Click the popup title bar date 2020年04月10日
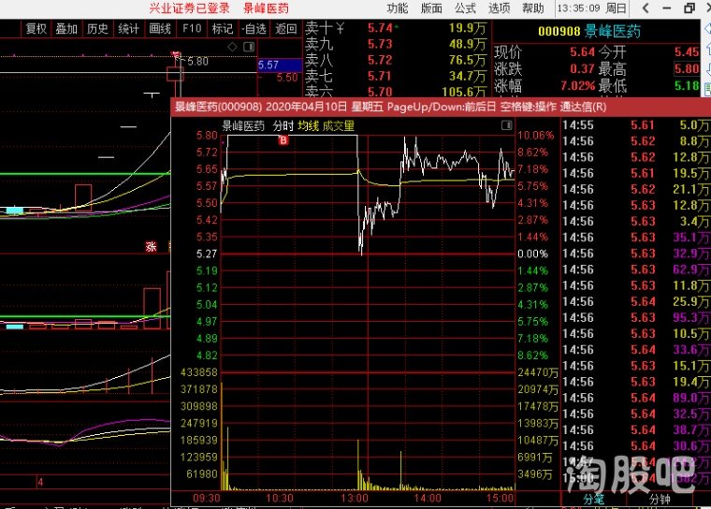711x509 pixels. 306,107
